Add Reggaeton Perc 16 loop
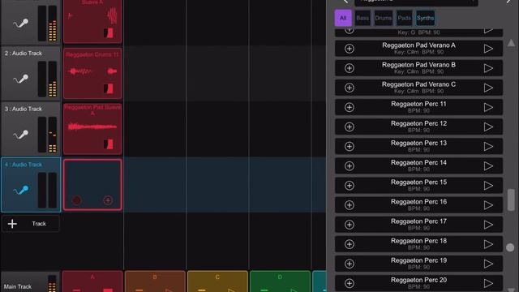519x292 pixels. tap(350, 205)
